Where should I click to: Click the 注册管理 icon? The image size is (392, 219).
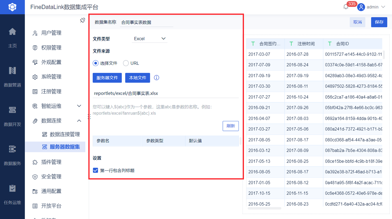click(35, 91)
